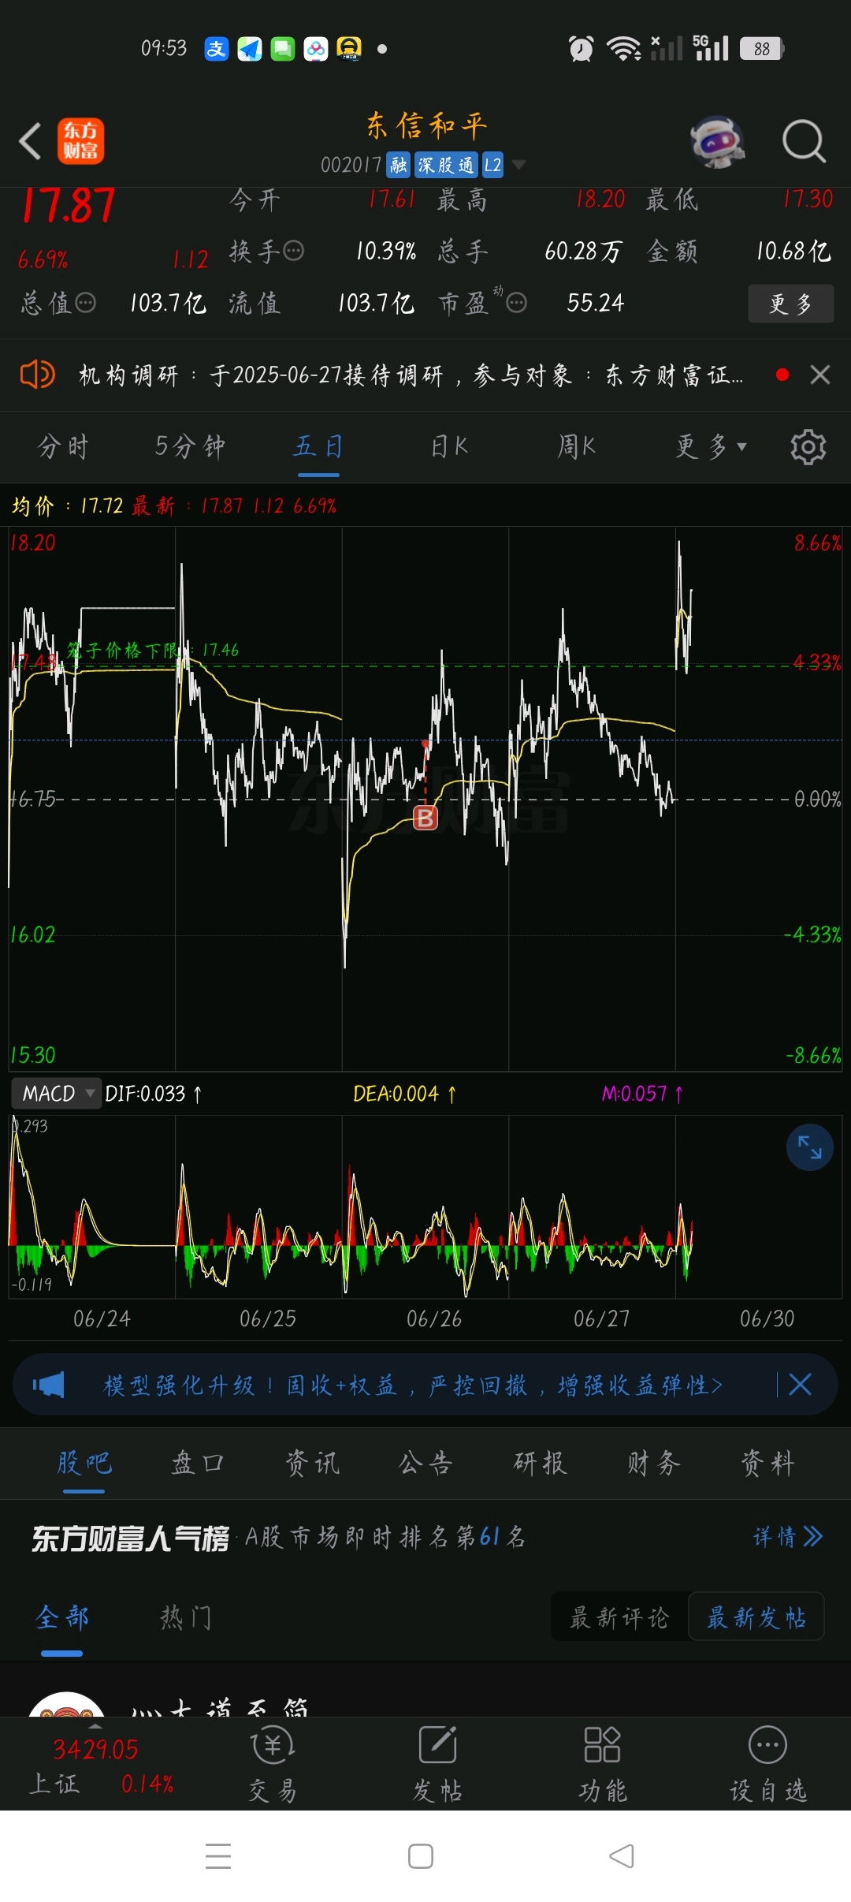Tap the B buy marker on chart

[425, 818]
